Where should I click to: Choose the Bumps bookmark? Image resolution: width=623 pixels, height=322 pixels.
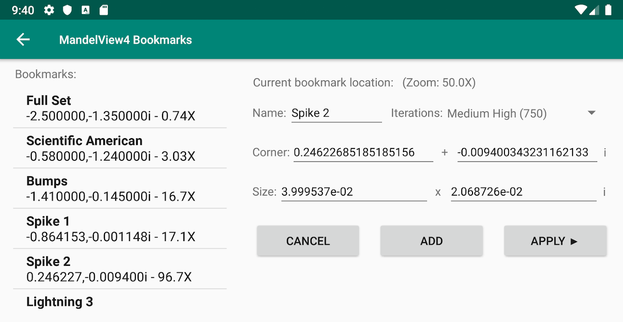(120, 188)
